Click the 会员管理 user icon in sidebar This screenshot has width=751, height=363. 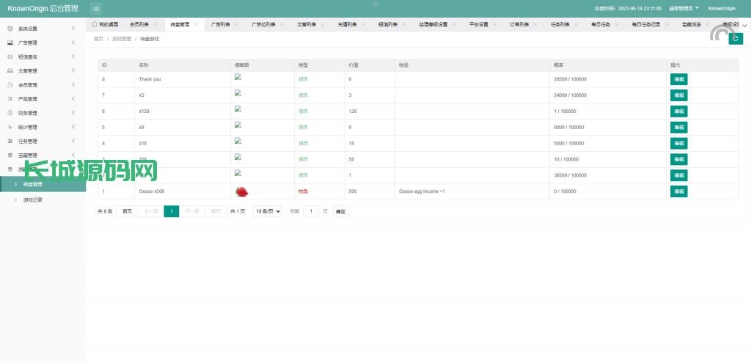pos(10,85)
